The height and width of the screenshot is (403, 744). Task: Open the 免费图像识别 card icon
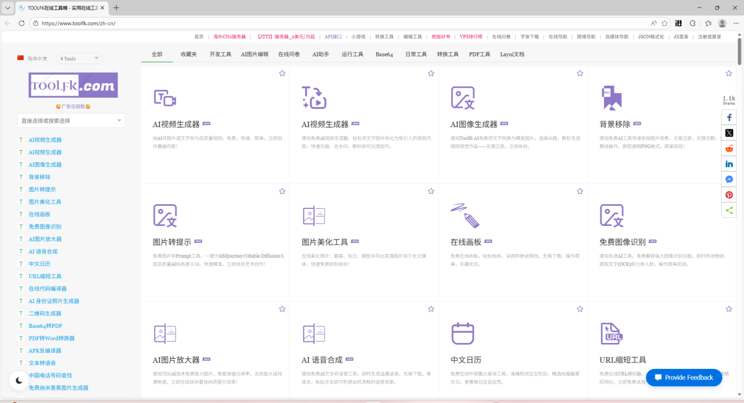[612, 215]
